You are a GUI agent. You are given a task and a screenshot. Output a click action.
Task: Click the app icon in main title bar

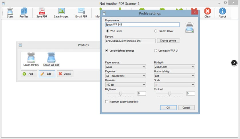click(x=3, y=3)
